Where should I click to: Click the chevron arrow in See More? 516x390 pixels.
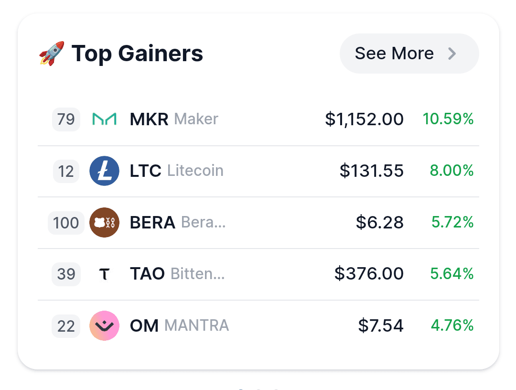(452, 54)
